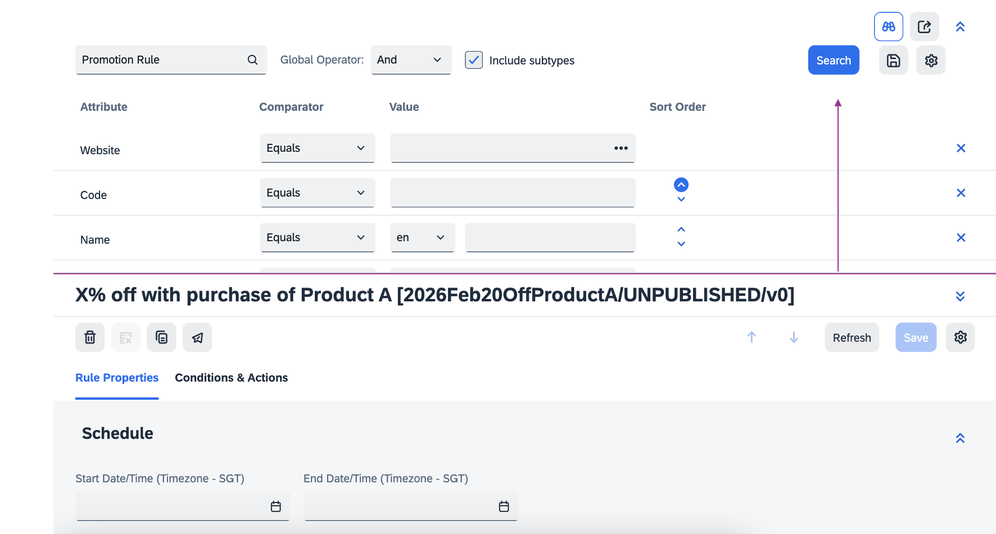
Task: Click the Refresh button
Action: pyautogui.click(x=852, y=337)
